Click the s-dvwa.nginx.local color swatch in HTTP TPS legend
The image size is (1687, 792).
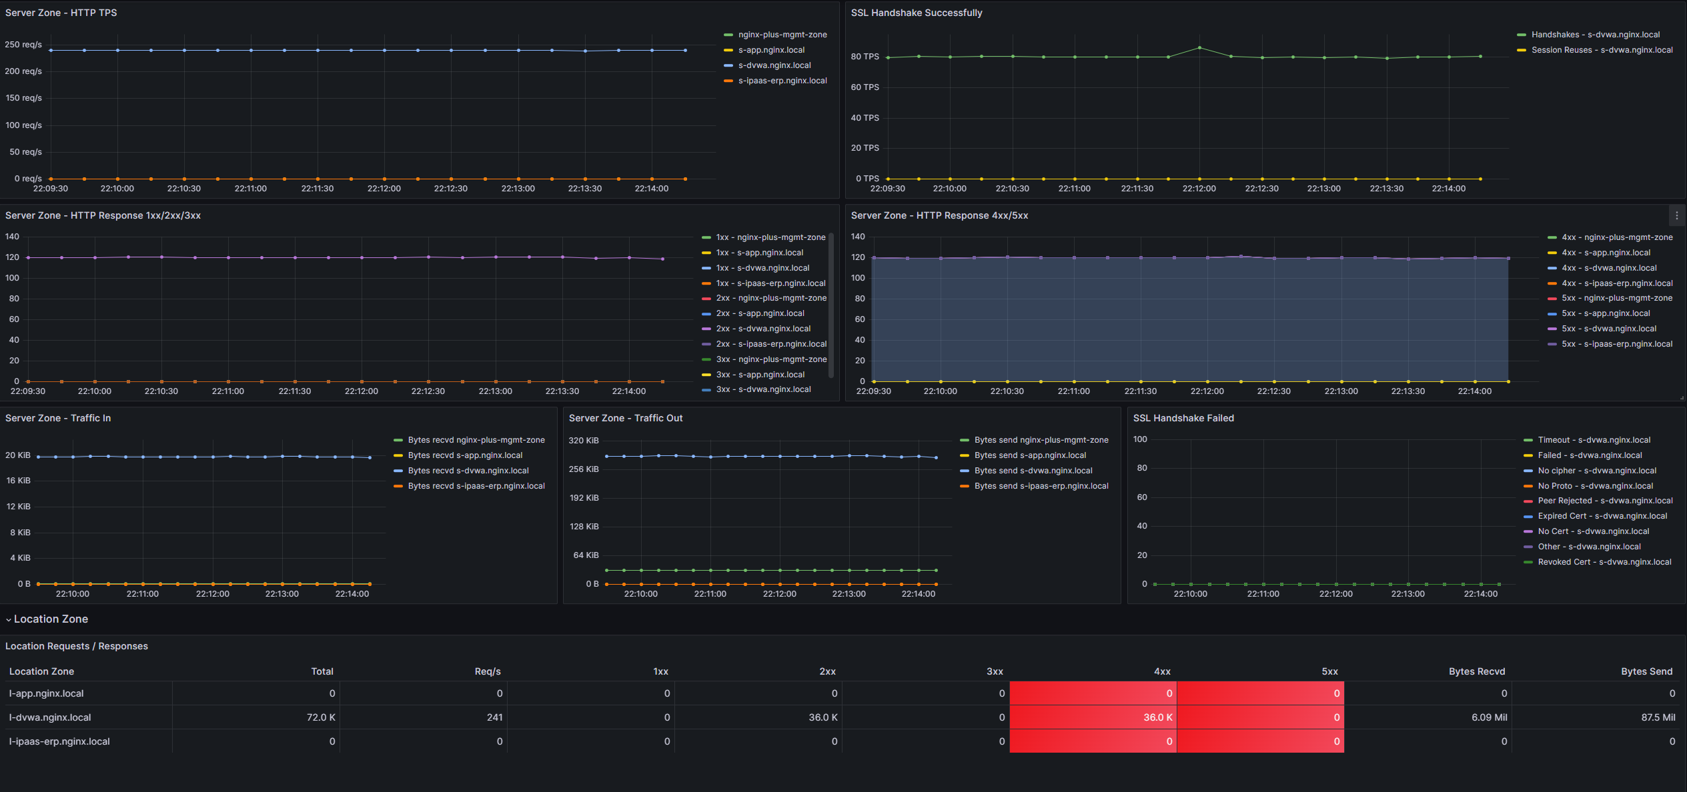pyautogui.click(x=728, y=65)
